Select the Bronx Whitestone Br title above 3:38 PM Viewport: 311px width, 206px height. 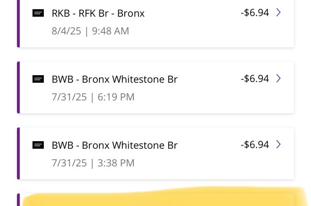[x=114, y=145]
